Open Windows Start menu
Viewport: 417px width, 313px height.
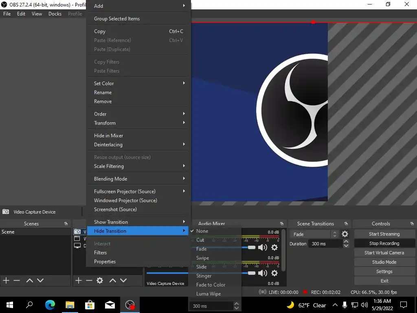tap(10, 305)
